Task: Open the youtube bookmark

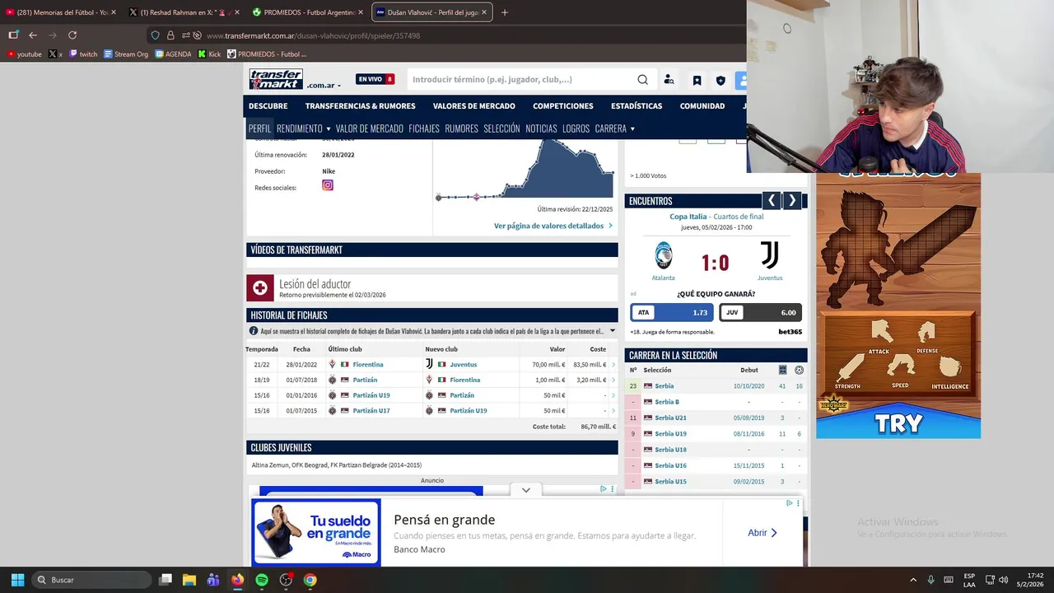Action: (x=24, y=54)
